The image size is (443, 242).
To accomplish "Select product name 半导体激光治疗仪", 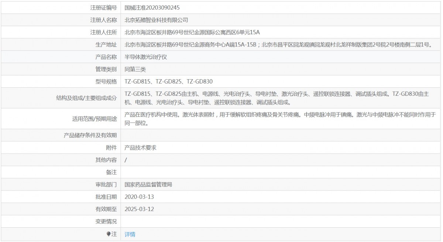I will [146, 57].
